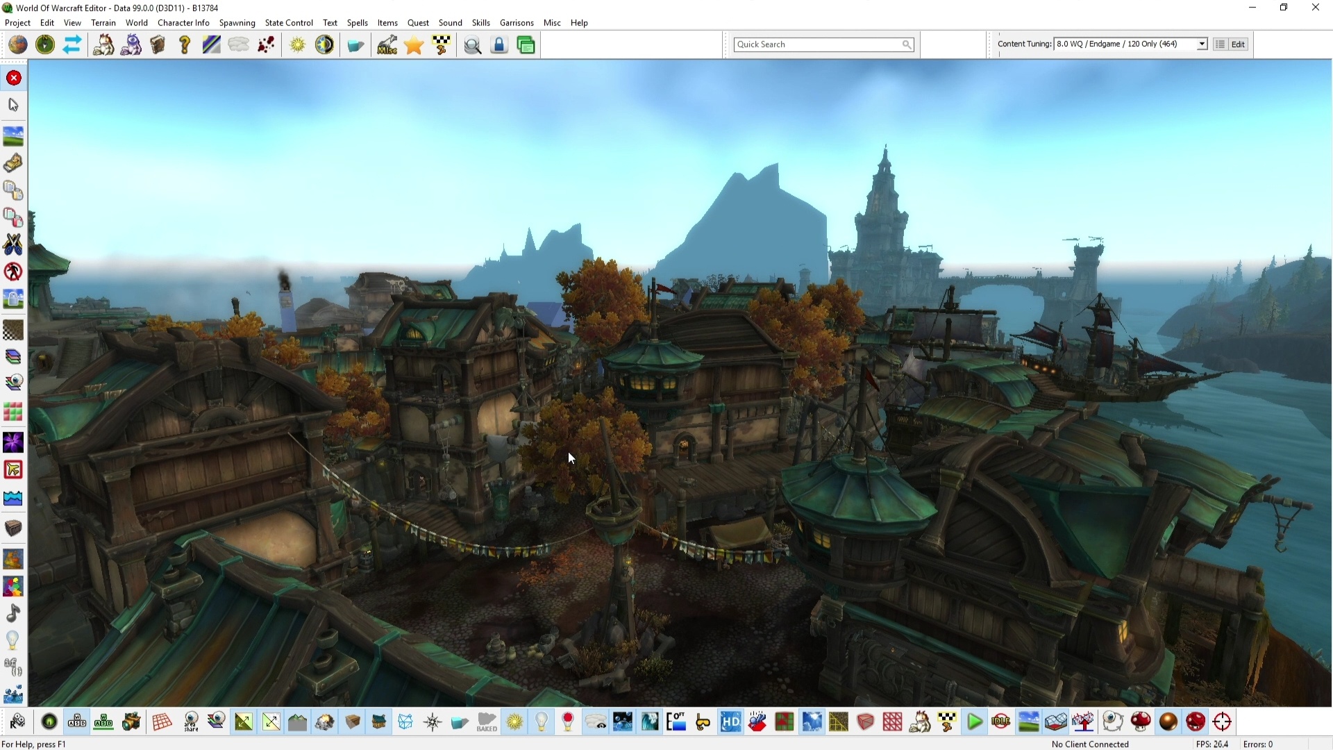The width and height of the screenshot is (1333, 750).
Task: Open the State Control menu
Action: click(289, 23)
